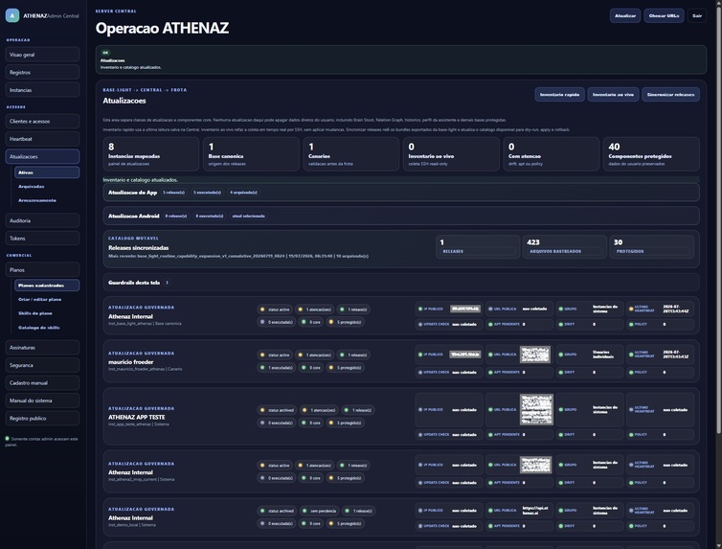Viewport: 722px width, 549px height.
Task: Click URL publica thumbnail in mauricio froeder row
Action: tap(535, 355)
